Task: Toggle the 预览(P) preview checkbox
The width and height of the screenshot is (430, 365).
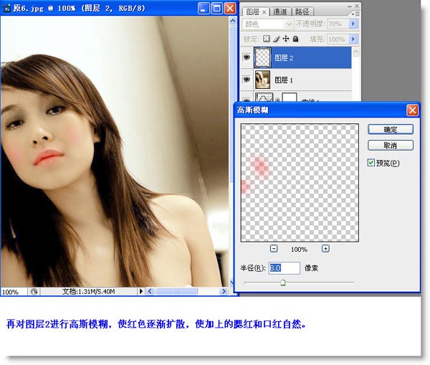Action: pyautogui.click(x=371, y=163)
